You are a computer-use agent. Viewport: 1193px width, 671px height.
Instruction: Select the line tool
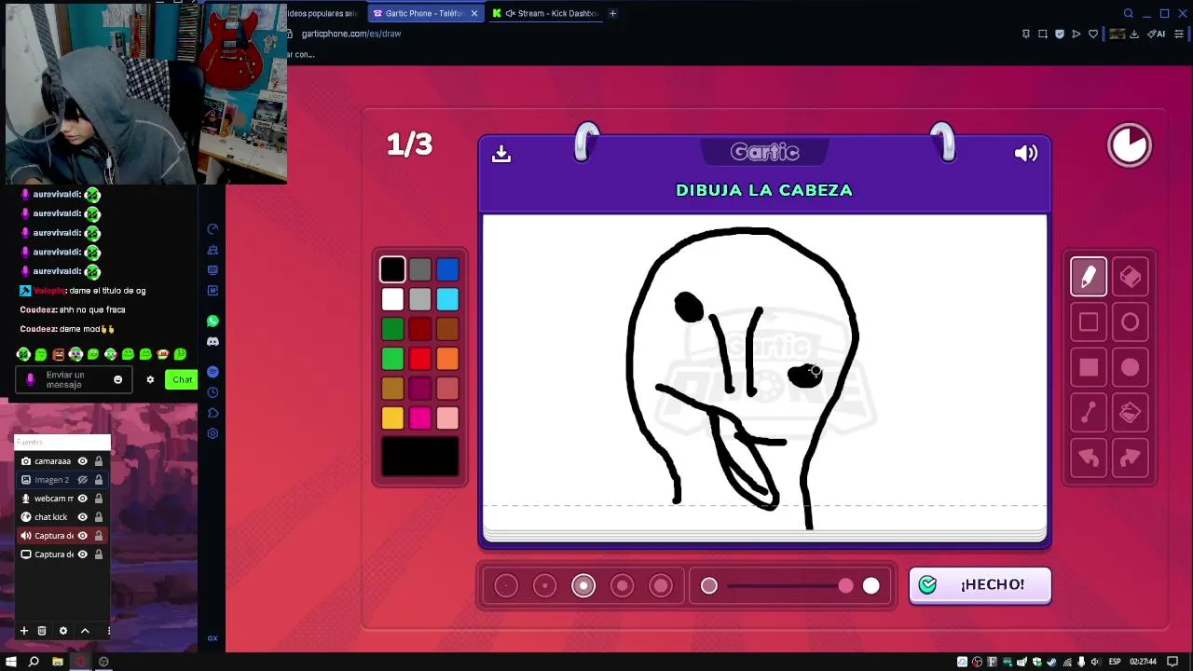pyautogui.click(x=1089, y=413)
